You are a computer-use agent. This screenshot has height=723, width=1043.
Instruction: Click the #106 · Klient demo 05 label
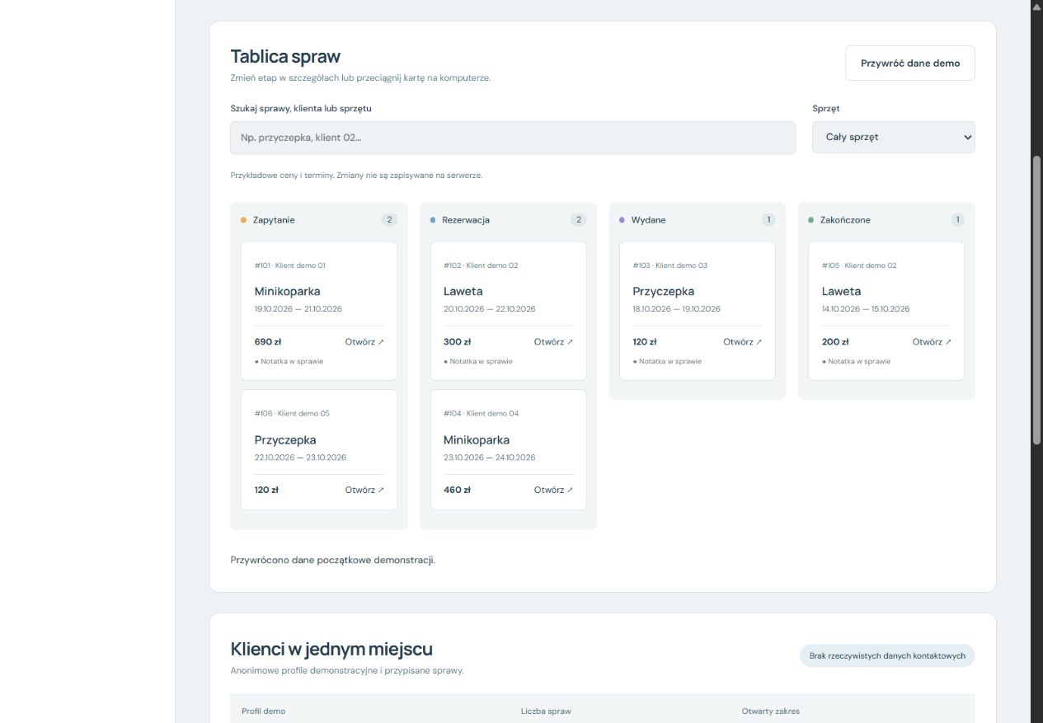click(x=292, y=414)
